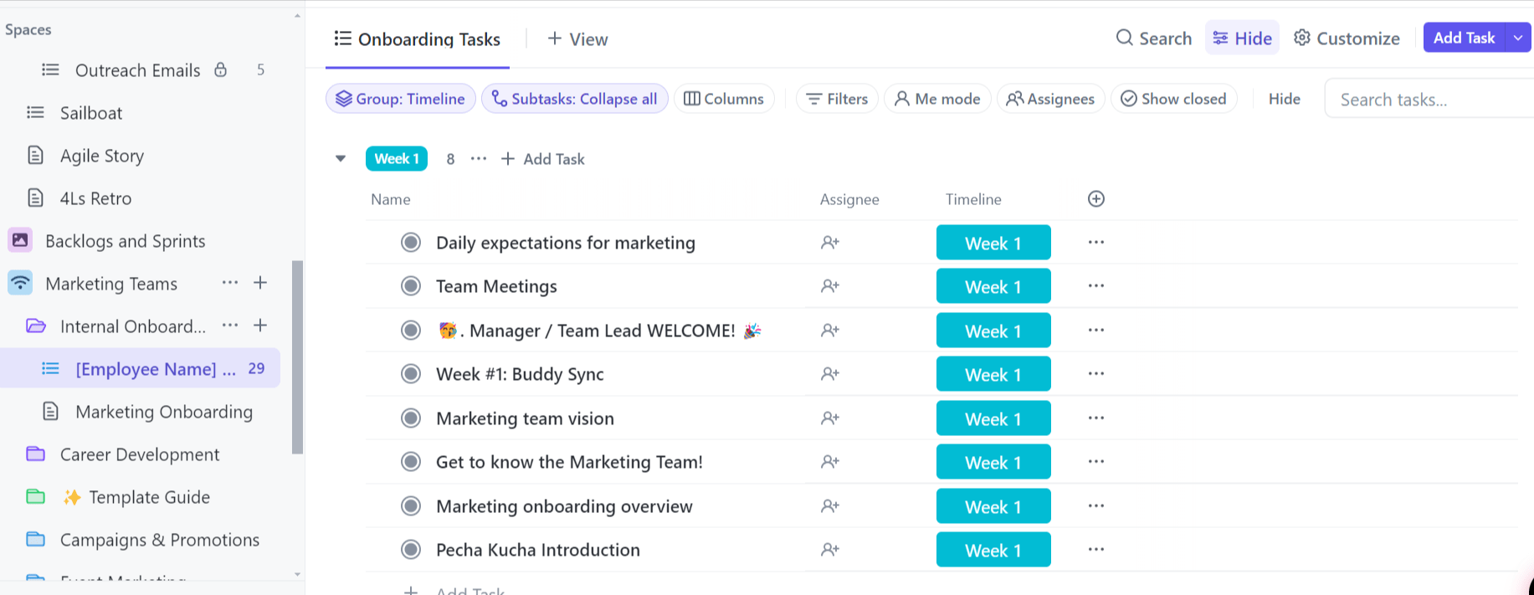
Task: Click the Marketing Teams wifi space icon
Action: [x=20, y=283]
